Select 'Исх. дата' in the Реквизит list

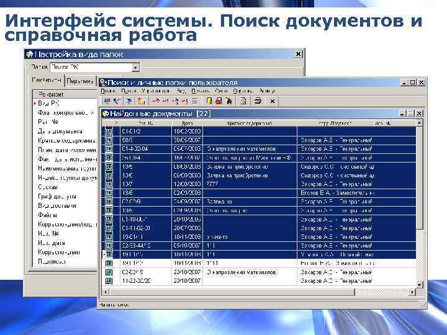(52, 243)
